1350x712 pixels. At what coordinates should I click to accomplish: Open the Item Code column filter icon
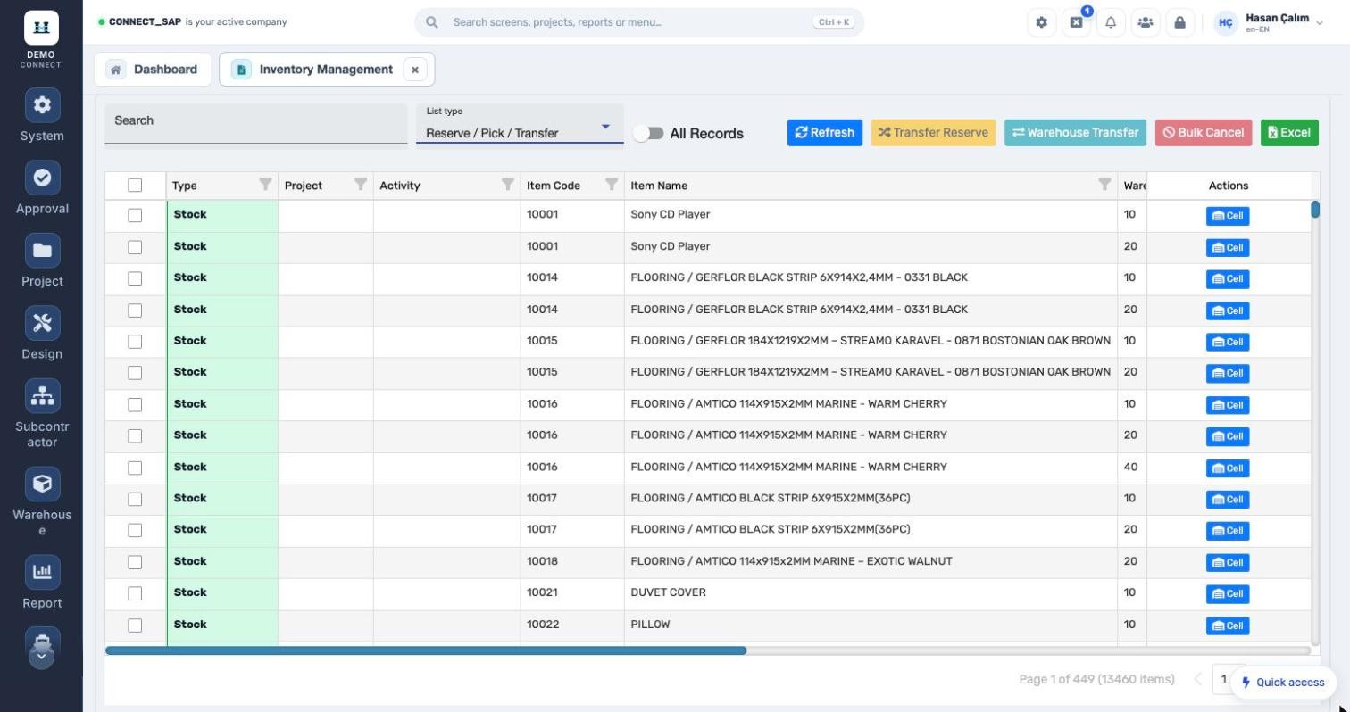pos(612,185)
